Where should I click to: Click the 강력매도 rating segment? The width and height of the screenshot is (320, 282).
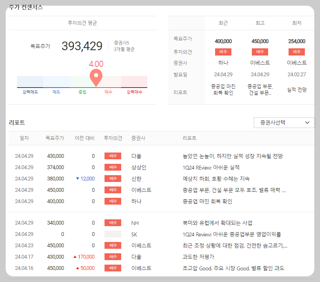point(30,82)
